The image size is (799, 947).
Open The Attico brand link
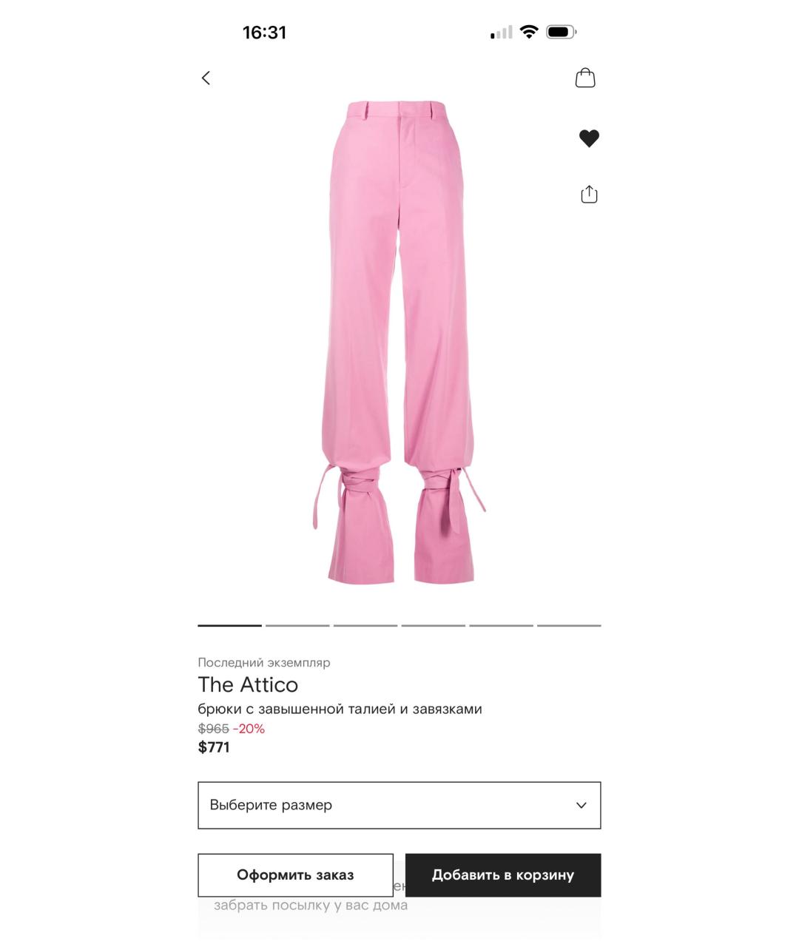point(248,684)
